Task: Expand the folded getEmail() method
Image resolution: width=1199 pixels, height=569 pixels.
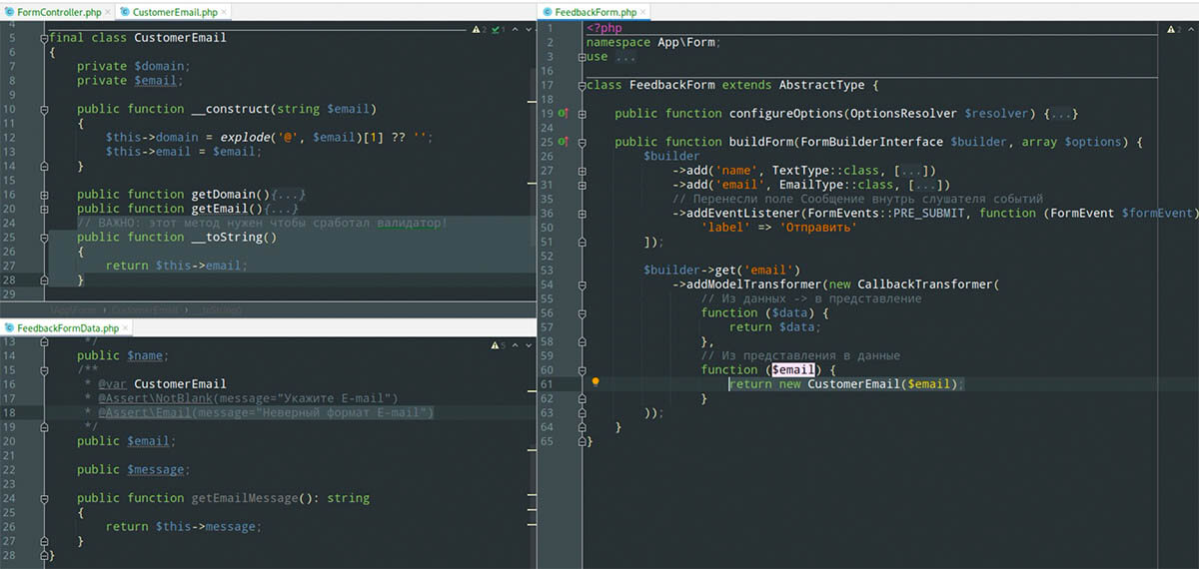Action: (281, 209)
